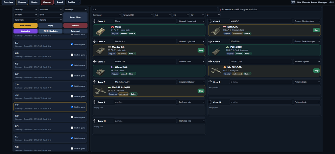Click the tank destroyer class icon beside PZH-2000
The image size is (335, 154).
click(228, 47)
